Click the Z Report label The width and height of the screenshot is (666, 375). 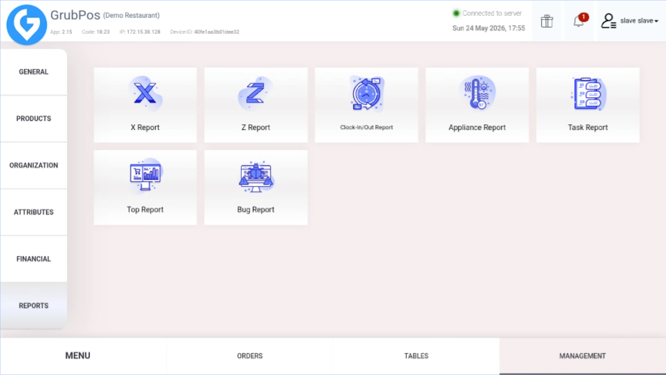click(x=256, y=127)
